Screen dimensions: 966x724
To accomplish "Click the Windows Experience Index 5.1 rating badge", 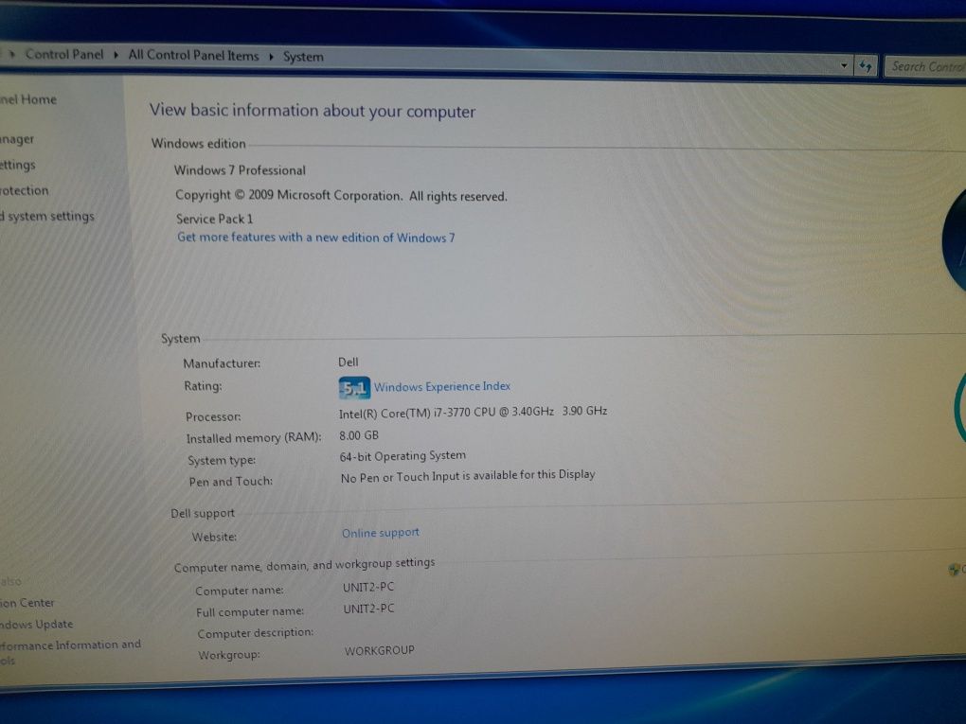I will coord(354,387).
